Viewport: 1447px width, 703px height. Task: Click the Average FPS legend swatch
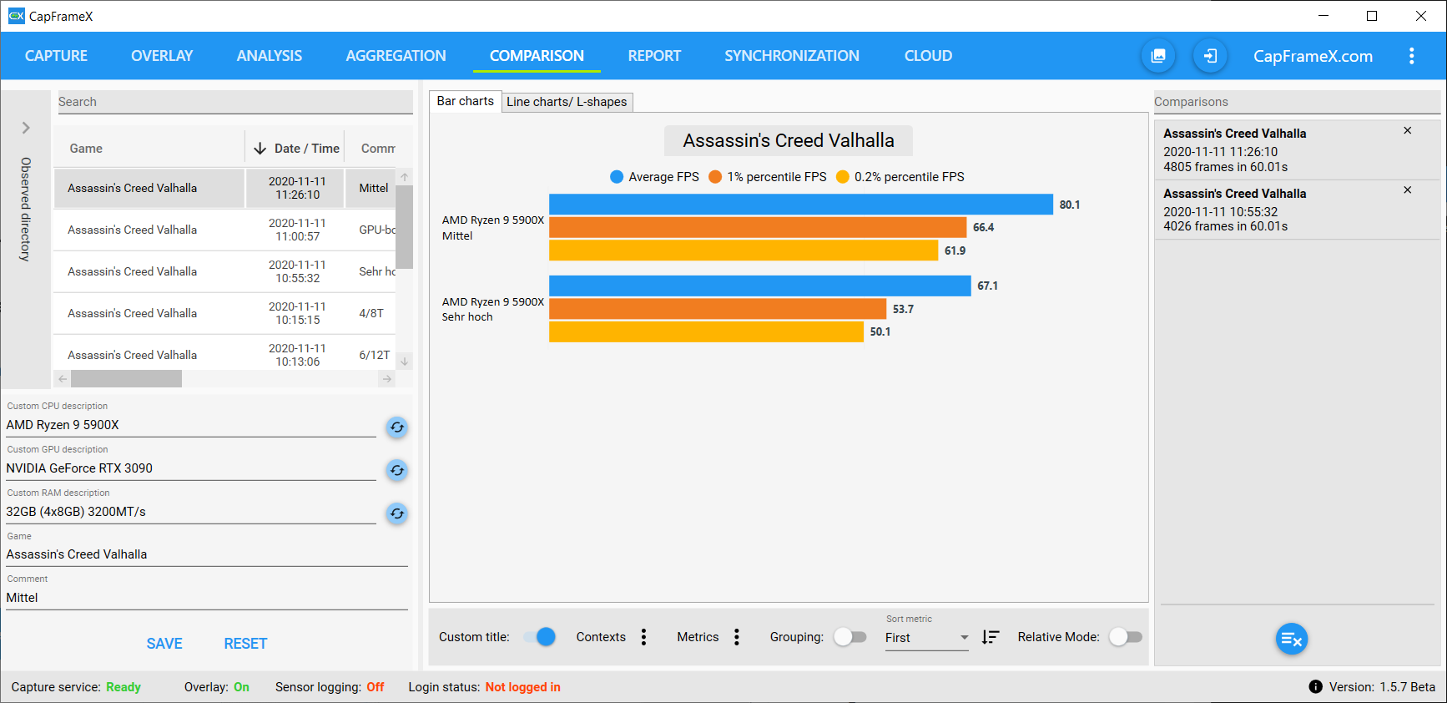click(617, 177)
